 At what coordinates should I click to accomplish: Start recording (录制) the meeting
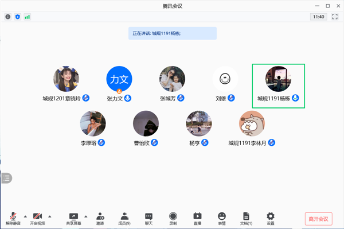173,219
